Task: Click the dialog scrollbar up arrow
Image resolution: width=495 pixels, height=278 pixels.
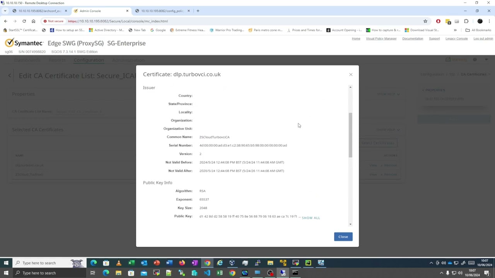Action: pyautogui.click(x=350, y=87)
